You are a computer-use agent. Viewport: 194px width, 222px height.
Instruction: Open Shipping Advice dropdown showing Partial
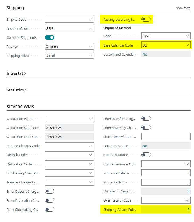click(90, 56)
